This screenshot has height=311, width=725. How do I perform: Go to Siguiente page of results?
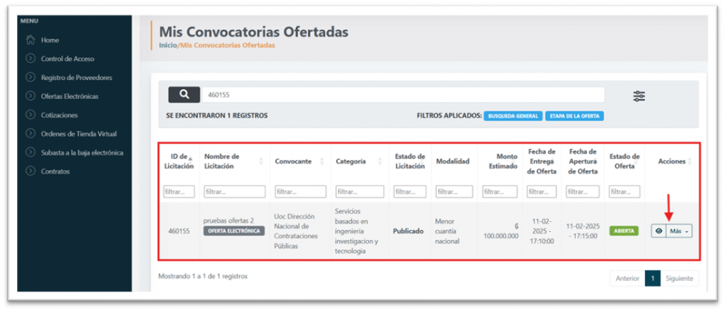click(x=680, y=278)
